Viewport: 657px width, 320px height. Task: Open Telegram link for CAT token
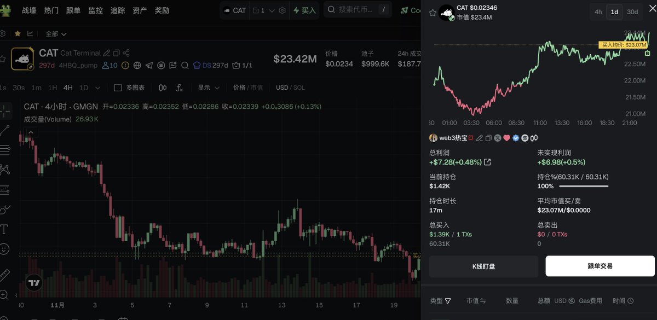pos(148,66)
